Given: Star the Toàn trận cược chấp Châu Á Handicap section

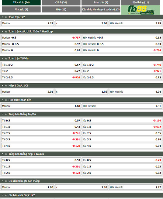Looking at the screenshot, I should [x=6, y=31].
